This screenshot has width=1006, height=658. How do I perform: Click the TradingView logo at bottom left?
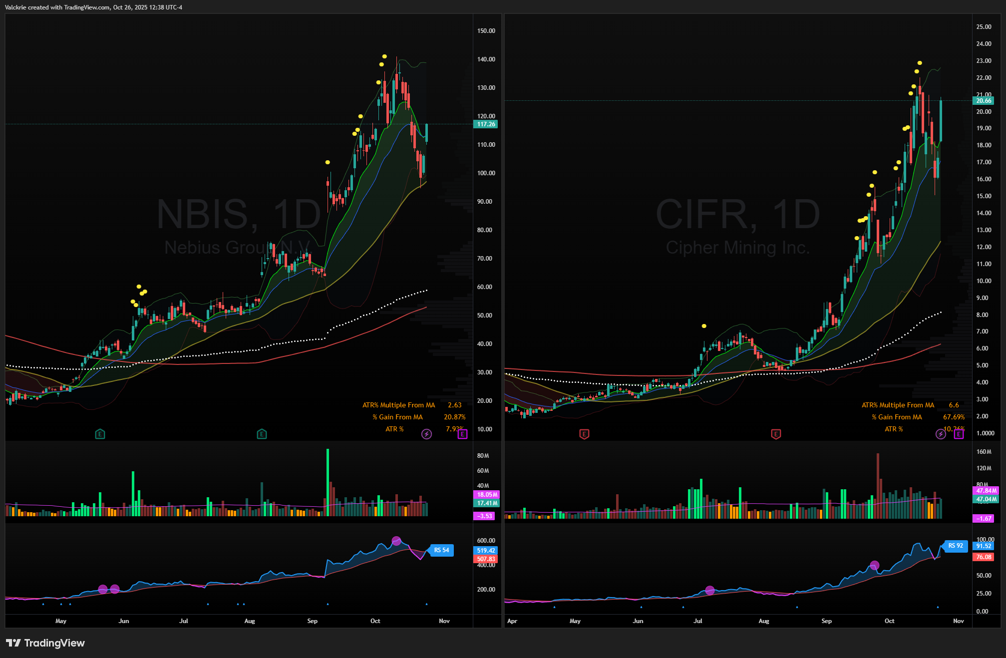pyautogui.click(x=45, y=643)
